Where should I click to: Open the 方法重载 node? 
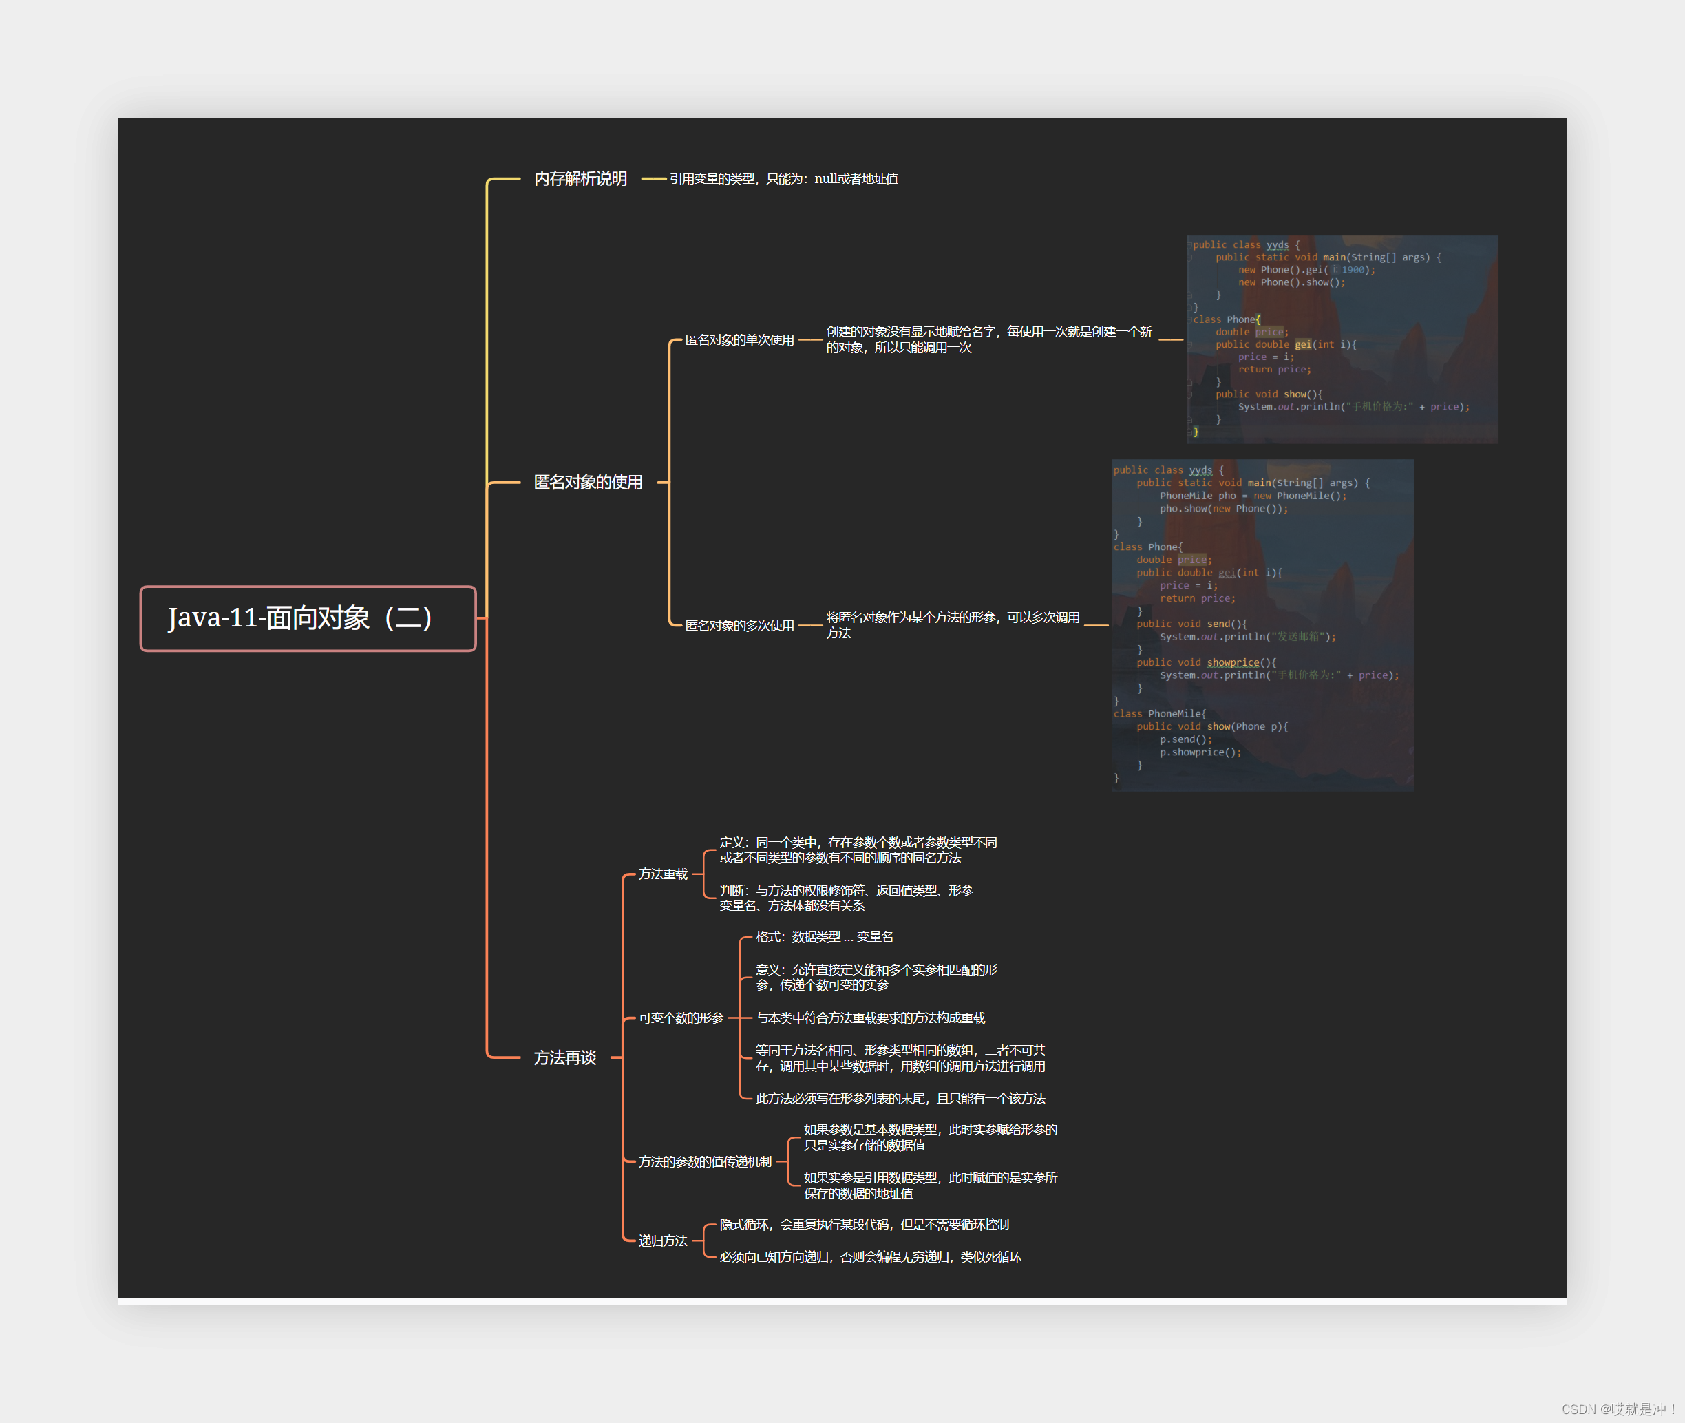pos(662,874)
